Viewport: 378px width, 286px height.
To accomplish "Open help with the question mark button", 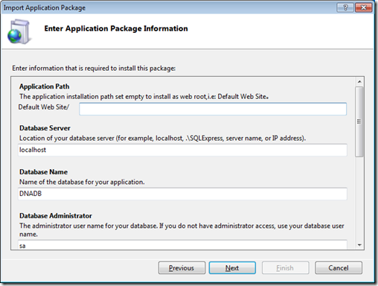I will [x=345, y=7].
